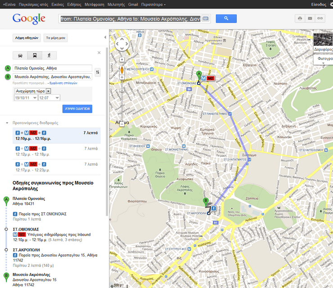Collapse the left side panel arrow

(105, 38)
